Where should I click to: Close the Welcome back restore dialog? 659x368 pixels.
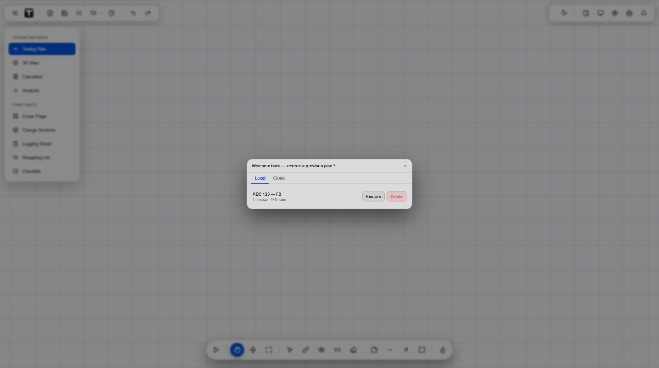click(x=406, y=166)
